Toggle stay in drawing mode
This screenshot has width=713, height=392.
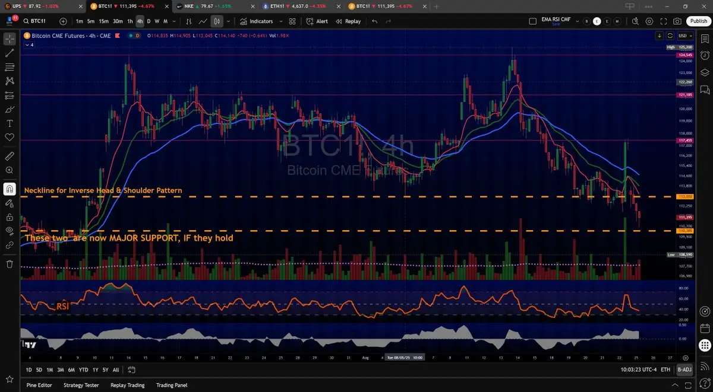point(10,203)
